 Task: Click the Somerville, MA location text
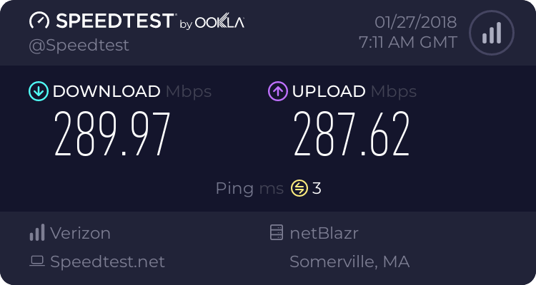tap(349, 261)
